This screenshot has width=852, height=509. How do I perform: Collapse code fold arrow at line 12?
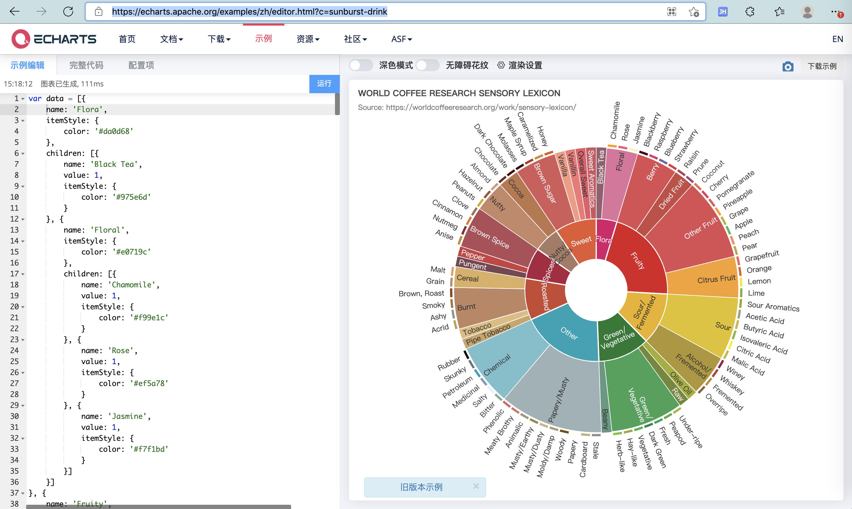click(23, 219)
